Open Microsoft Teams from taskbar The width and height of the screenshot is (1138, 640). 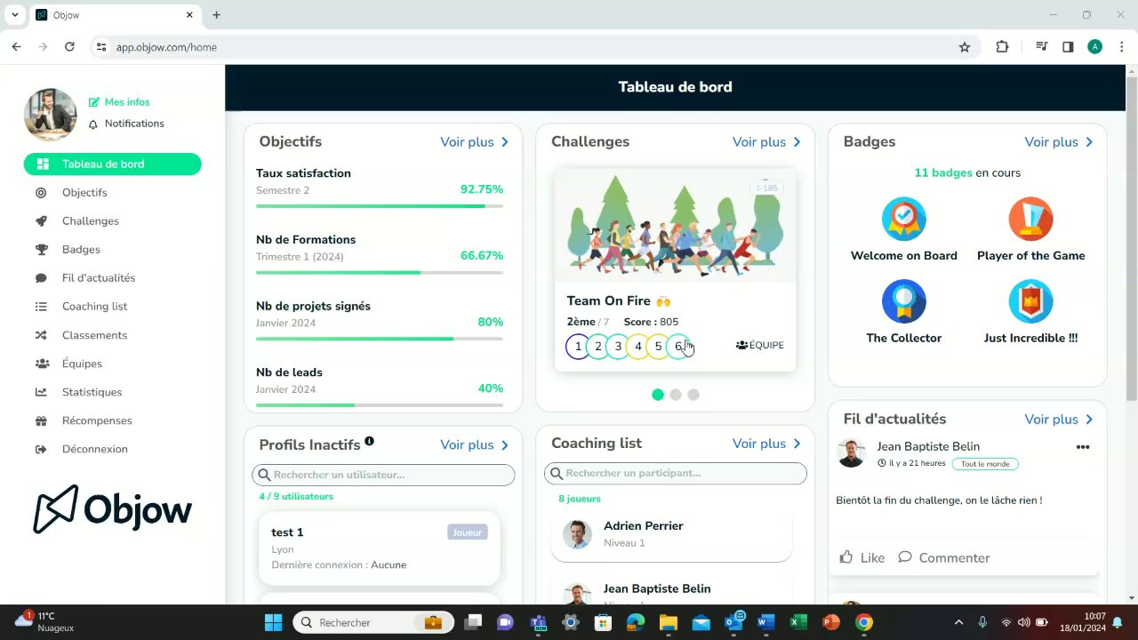click(x=538, y=622)
